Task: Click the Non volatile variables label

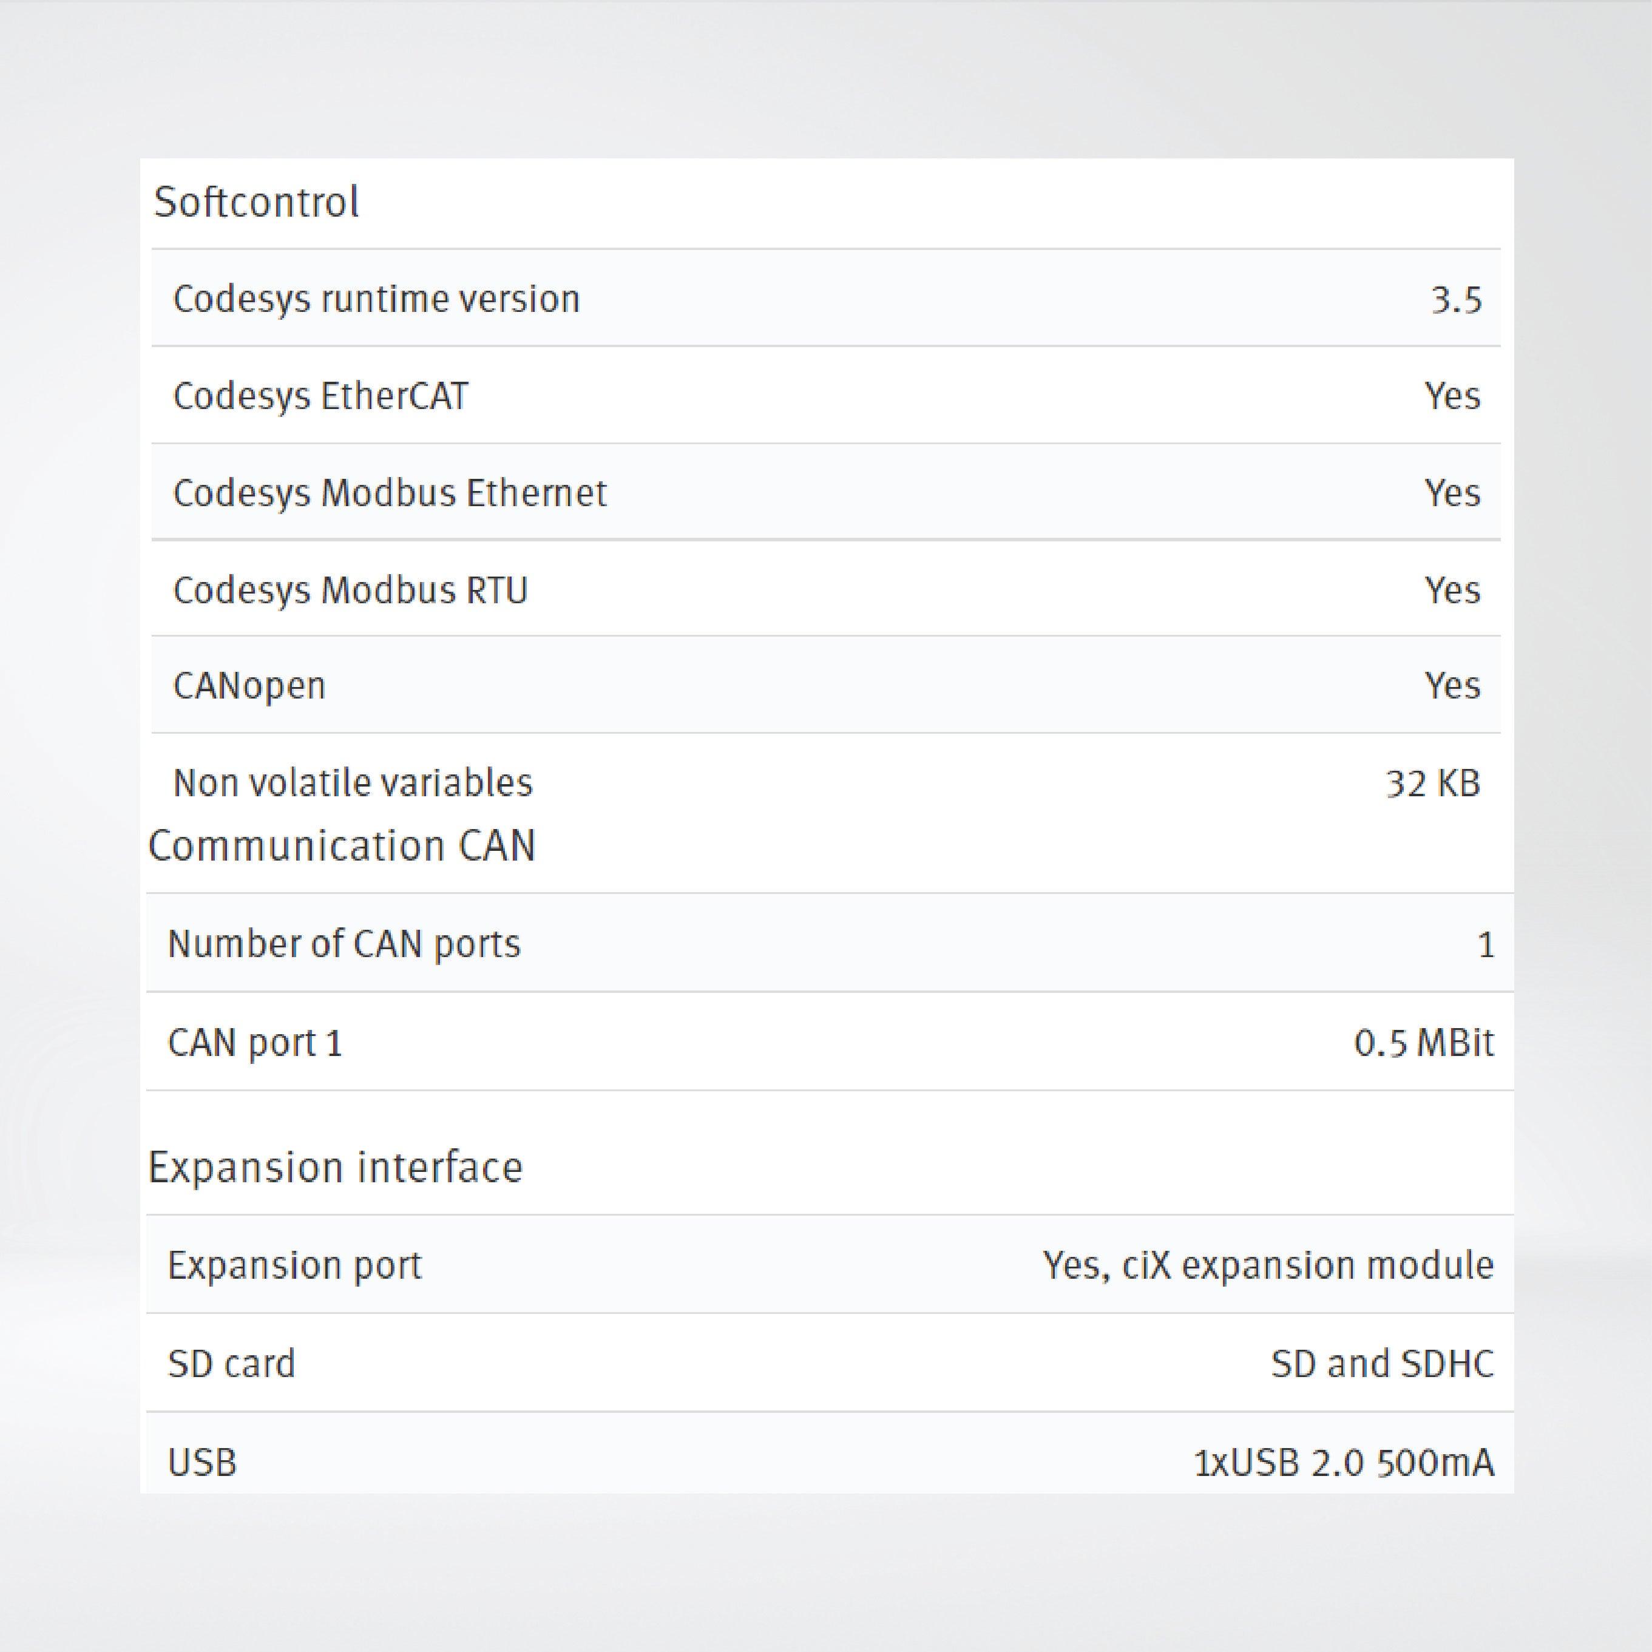Action: (x=352, y=784)
